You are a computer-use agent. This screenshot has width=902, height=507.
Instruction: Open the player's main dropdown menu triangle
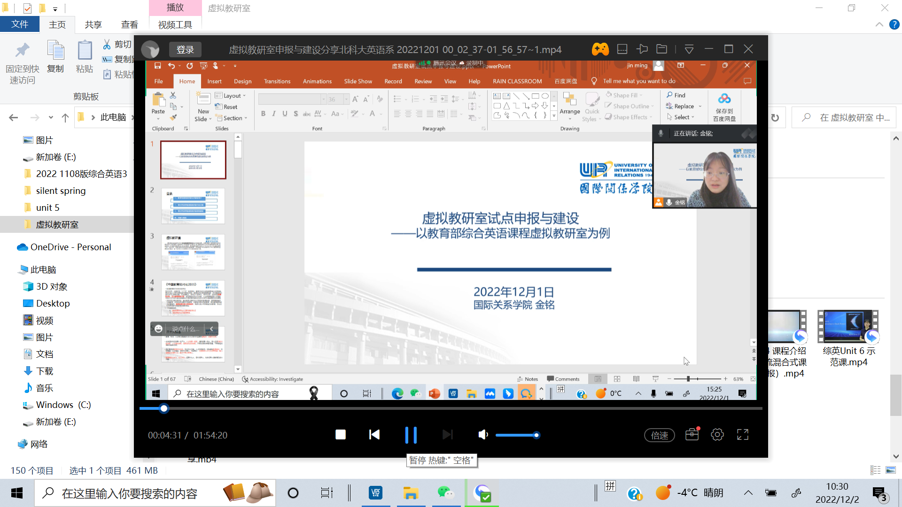click(689, 49)
